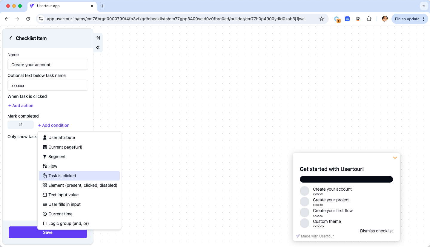The width and height of the screenshot is (430, 247).
Task: Collapse the builder sidebar with double chevron
Action: pos(98,47)
